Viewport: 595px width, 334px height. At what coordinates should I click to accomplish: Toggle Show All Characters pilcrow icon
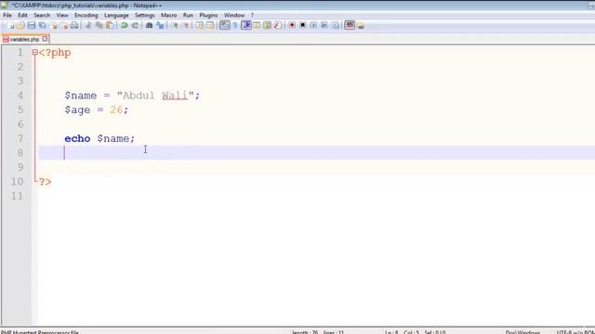tap(235, 25)
